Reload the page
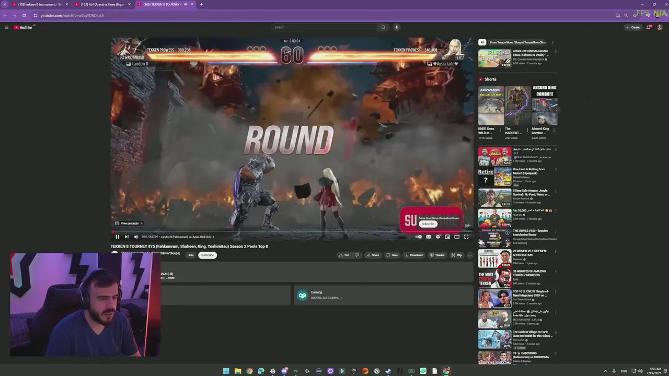 (x=24, y=15)
